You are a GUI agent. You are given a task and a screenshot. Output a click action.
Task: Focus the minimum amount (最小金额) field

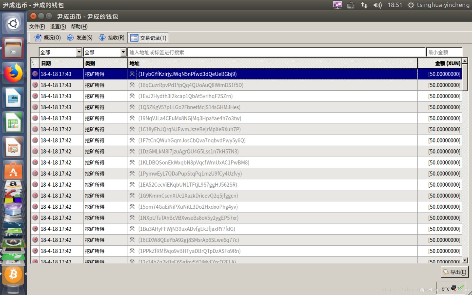(x=444, y=52)
